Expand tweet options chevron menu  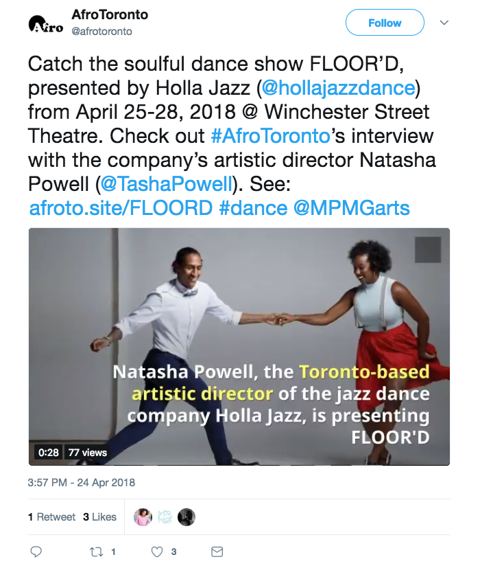click(444, 23)
